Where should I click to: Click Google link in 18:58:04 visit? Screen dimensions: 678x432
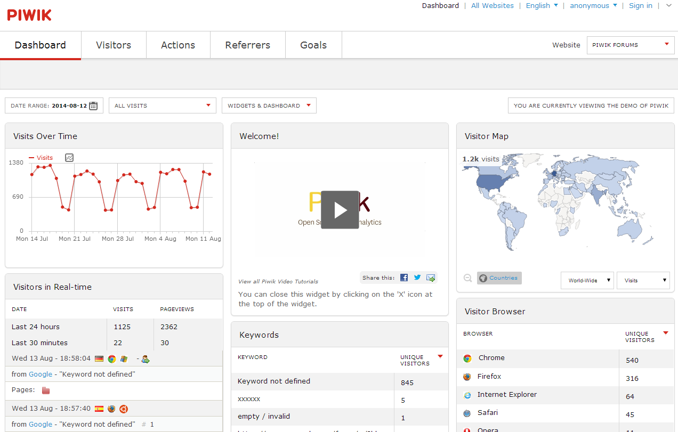41,374
